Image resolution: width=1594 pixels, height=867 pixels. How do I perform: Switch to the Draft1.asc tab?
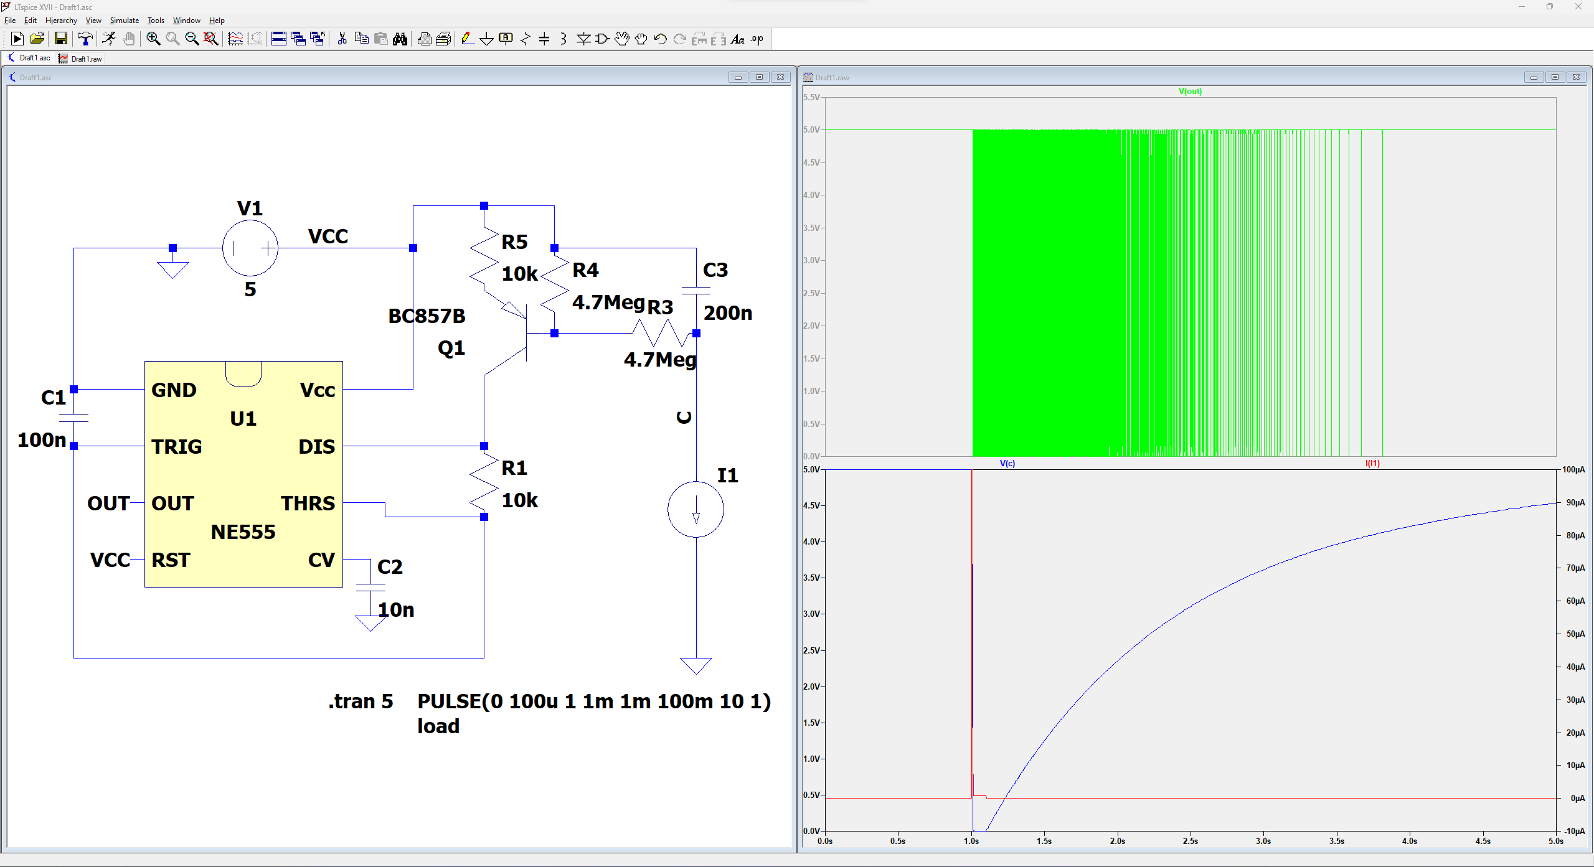coord(29,58)
